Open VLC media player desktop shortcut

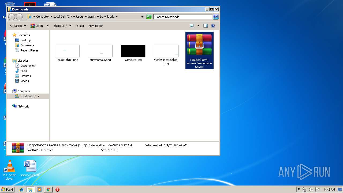[x=9, y=170]
